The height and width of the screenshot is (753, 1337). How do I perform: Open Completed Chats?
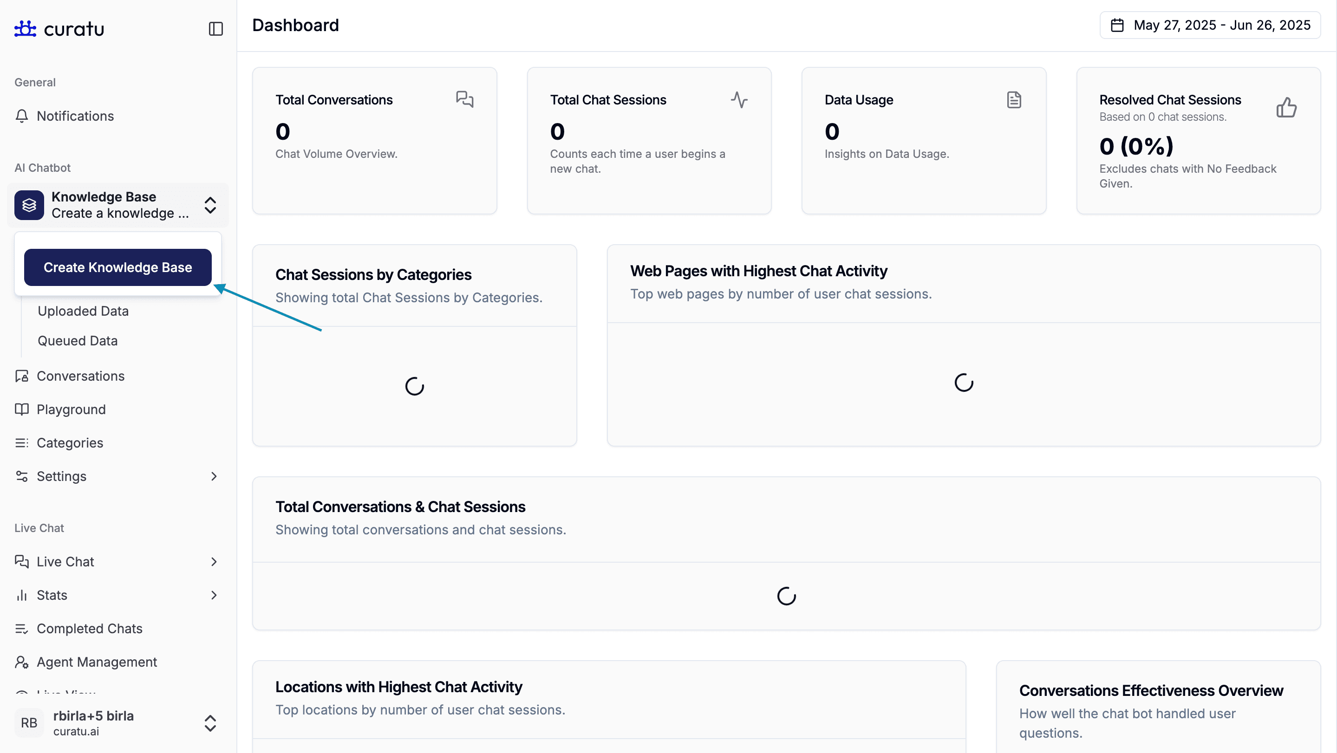tap(118, 629)
